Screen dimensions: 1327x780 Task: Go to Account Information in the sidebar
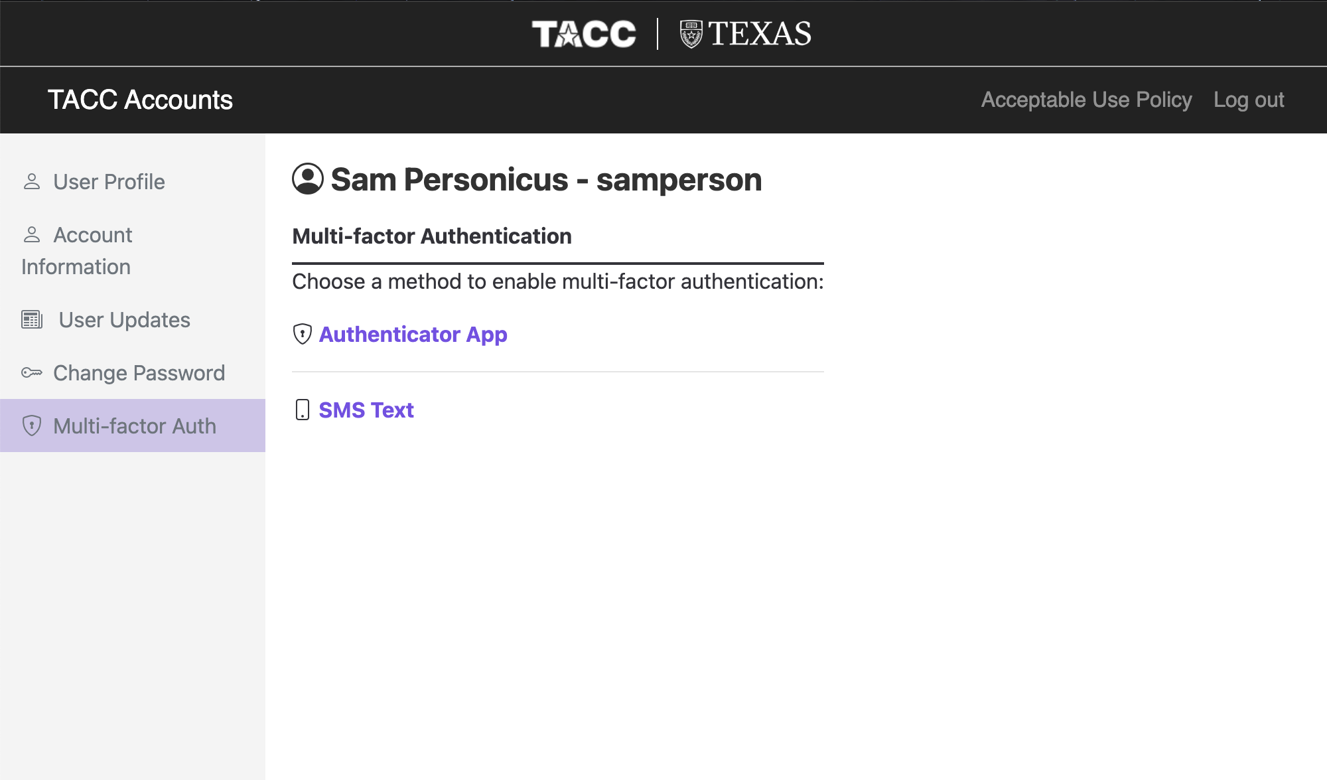pos(133,250)
